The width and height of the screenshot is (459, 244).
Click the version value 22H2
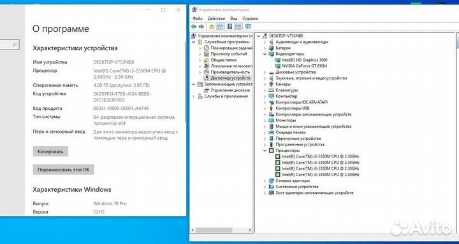(99, 212)
